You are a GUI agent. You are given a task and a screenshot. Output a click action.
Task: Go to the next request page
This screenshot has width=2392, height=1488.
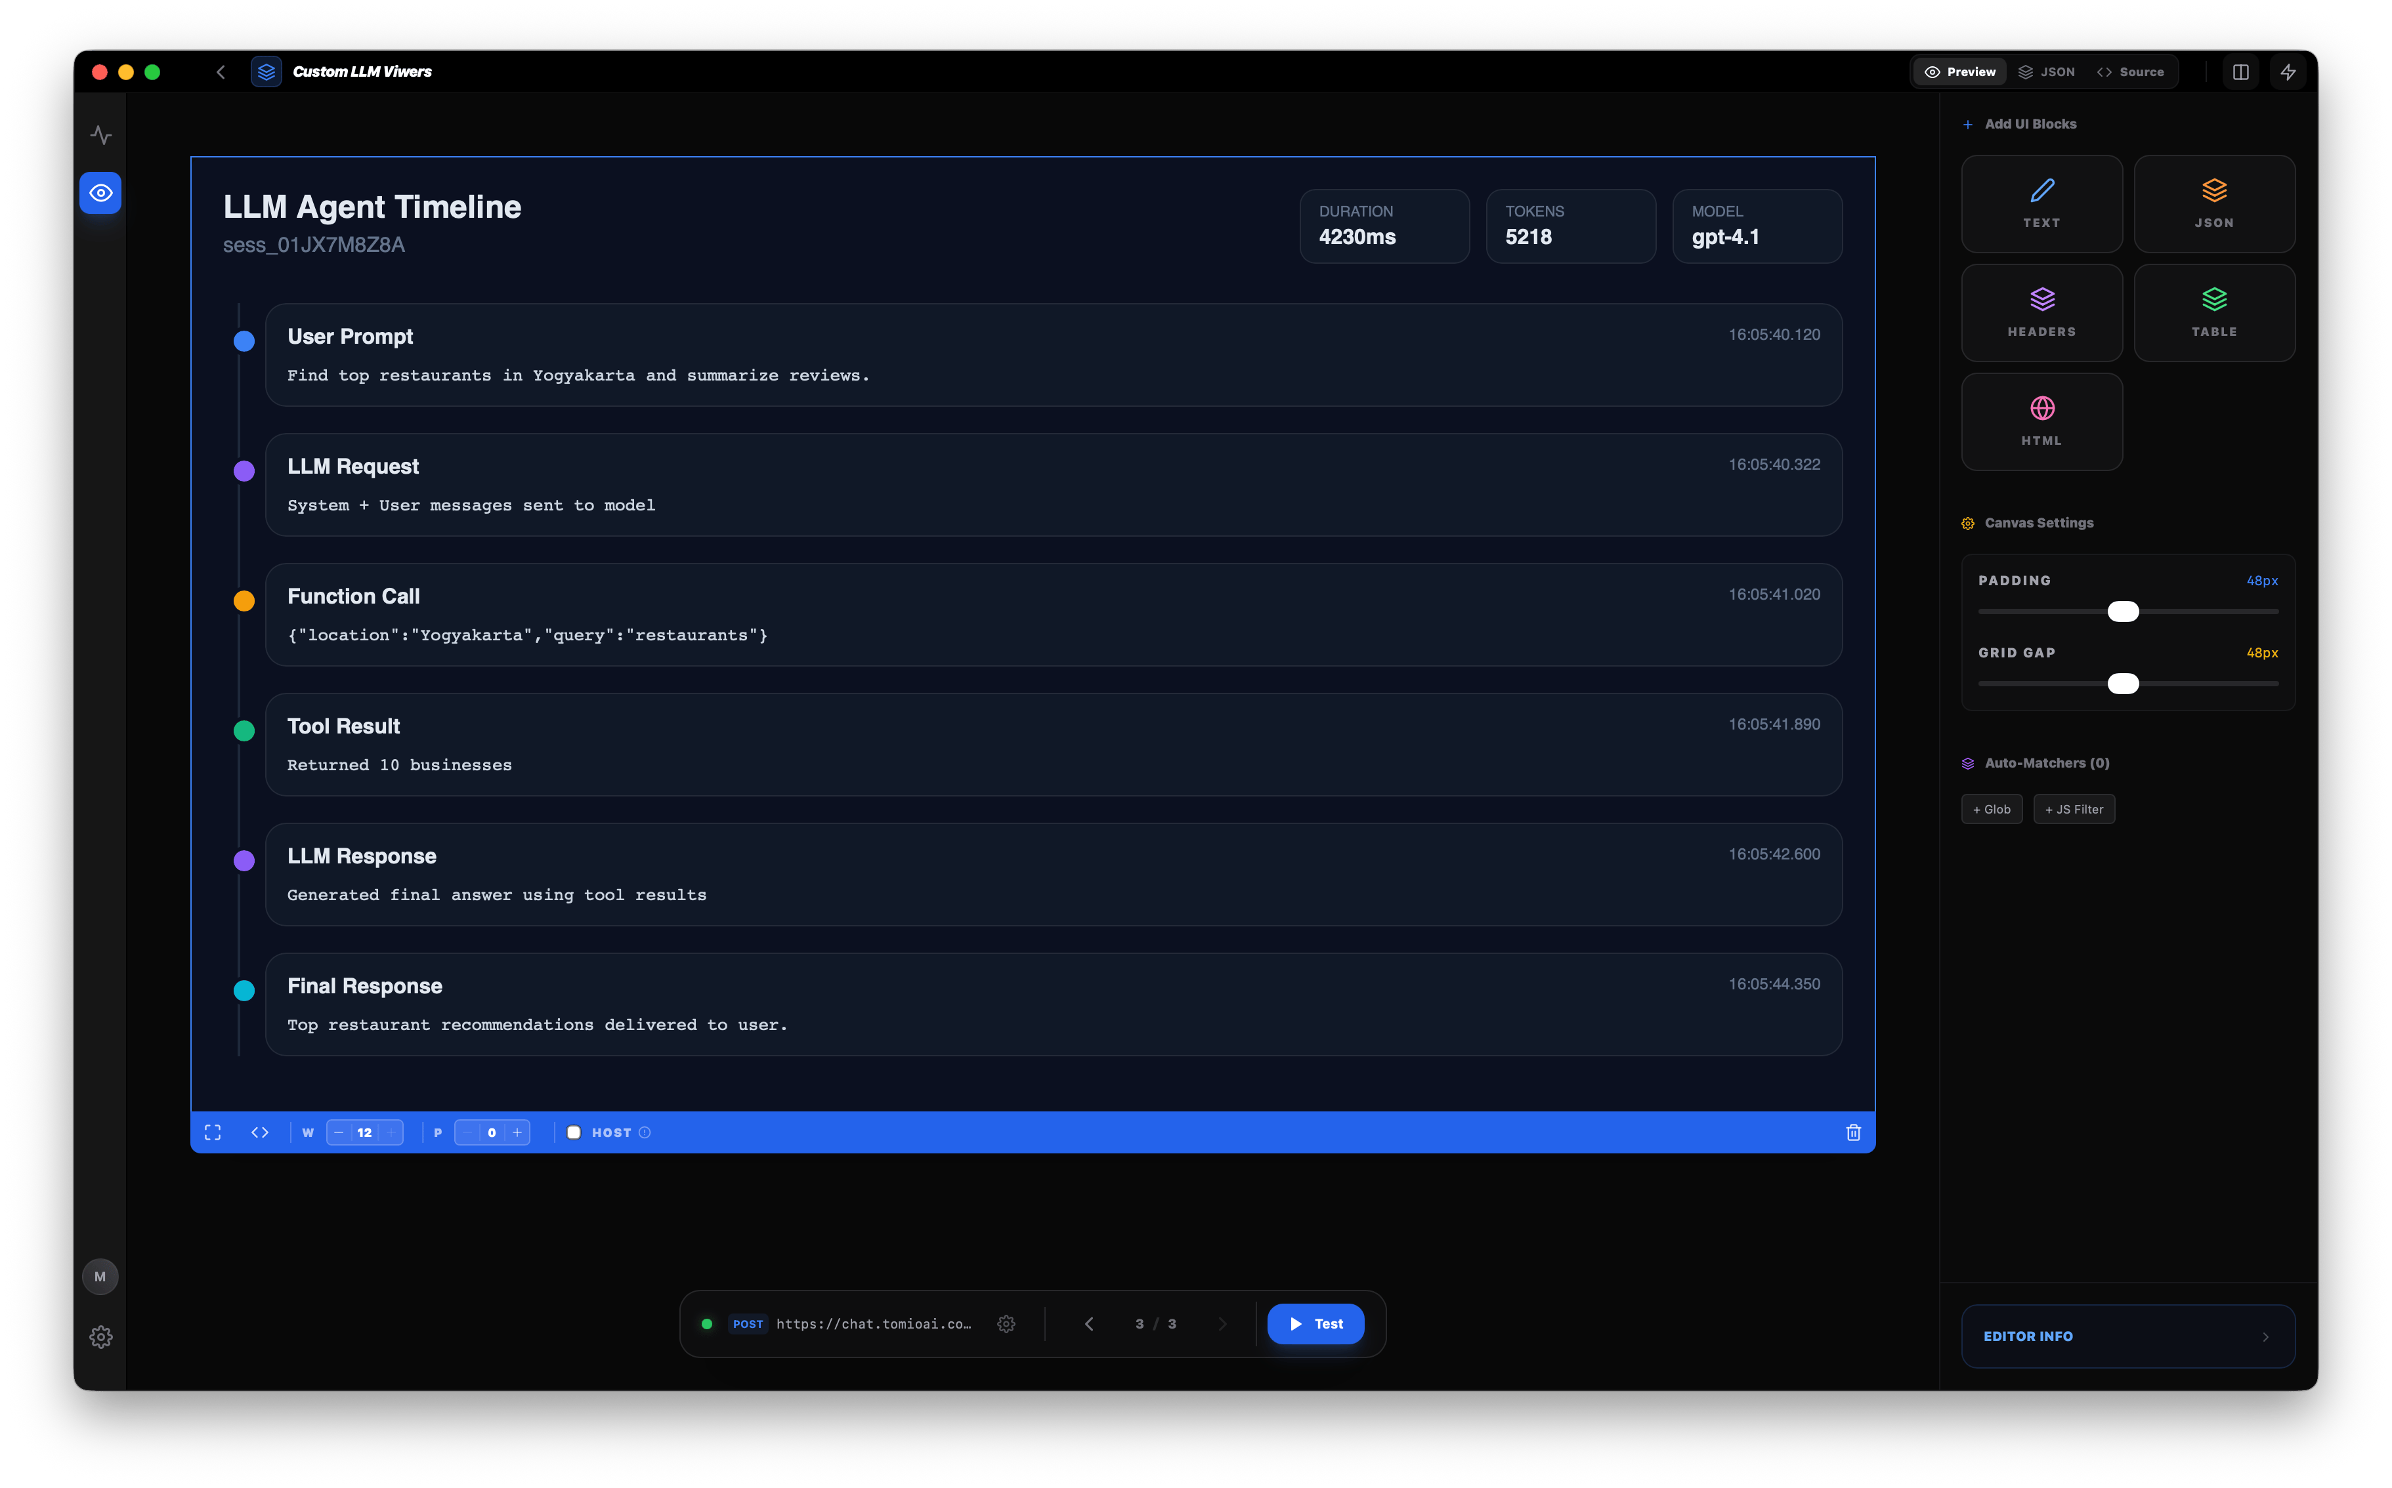1222,1324
